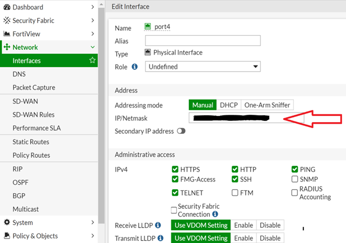The width and height of the screenshot is (346, 243).
Task: Expand the FortiView menu
Action: pos(92,34)
